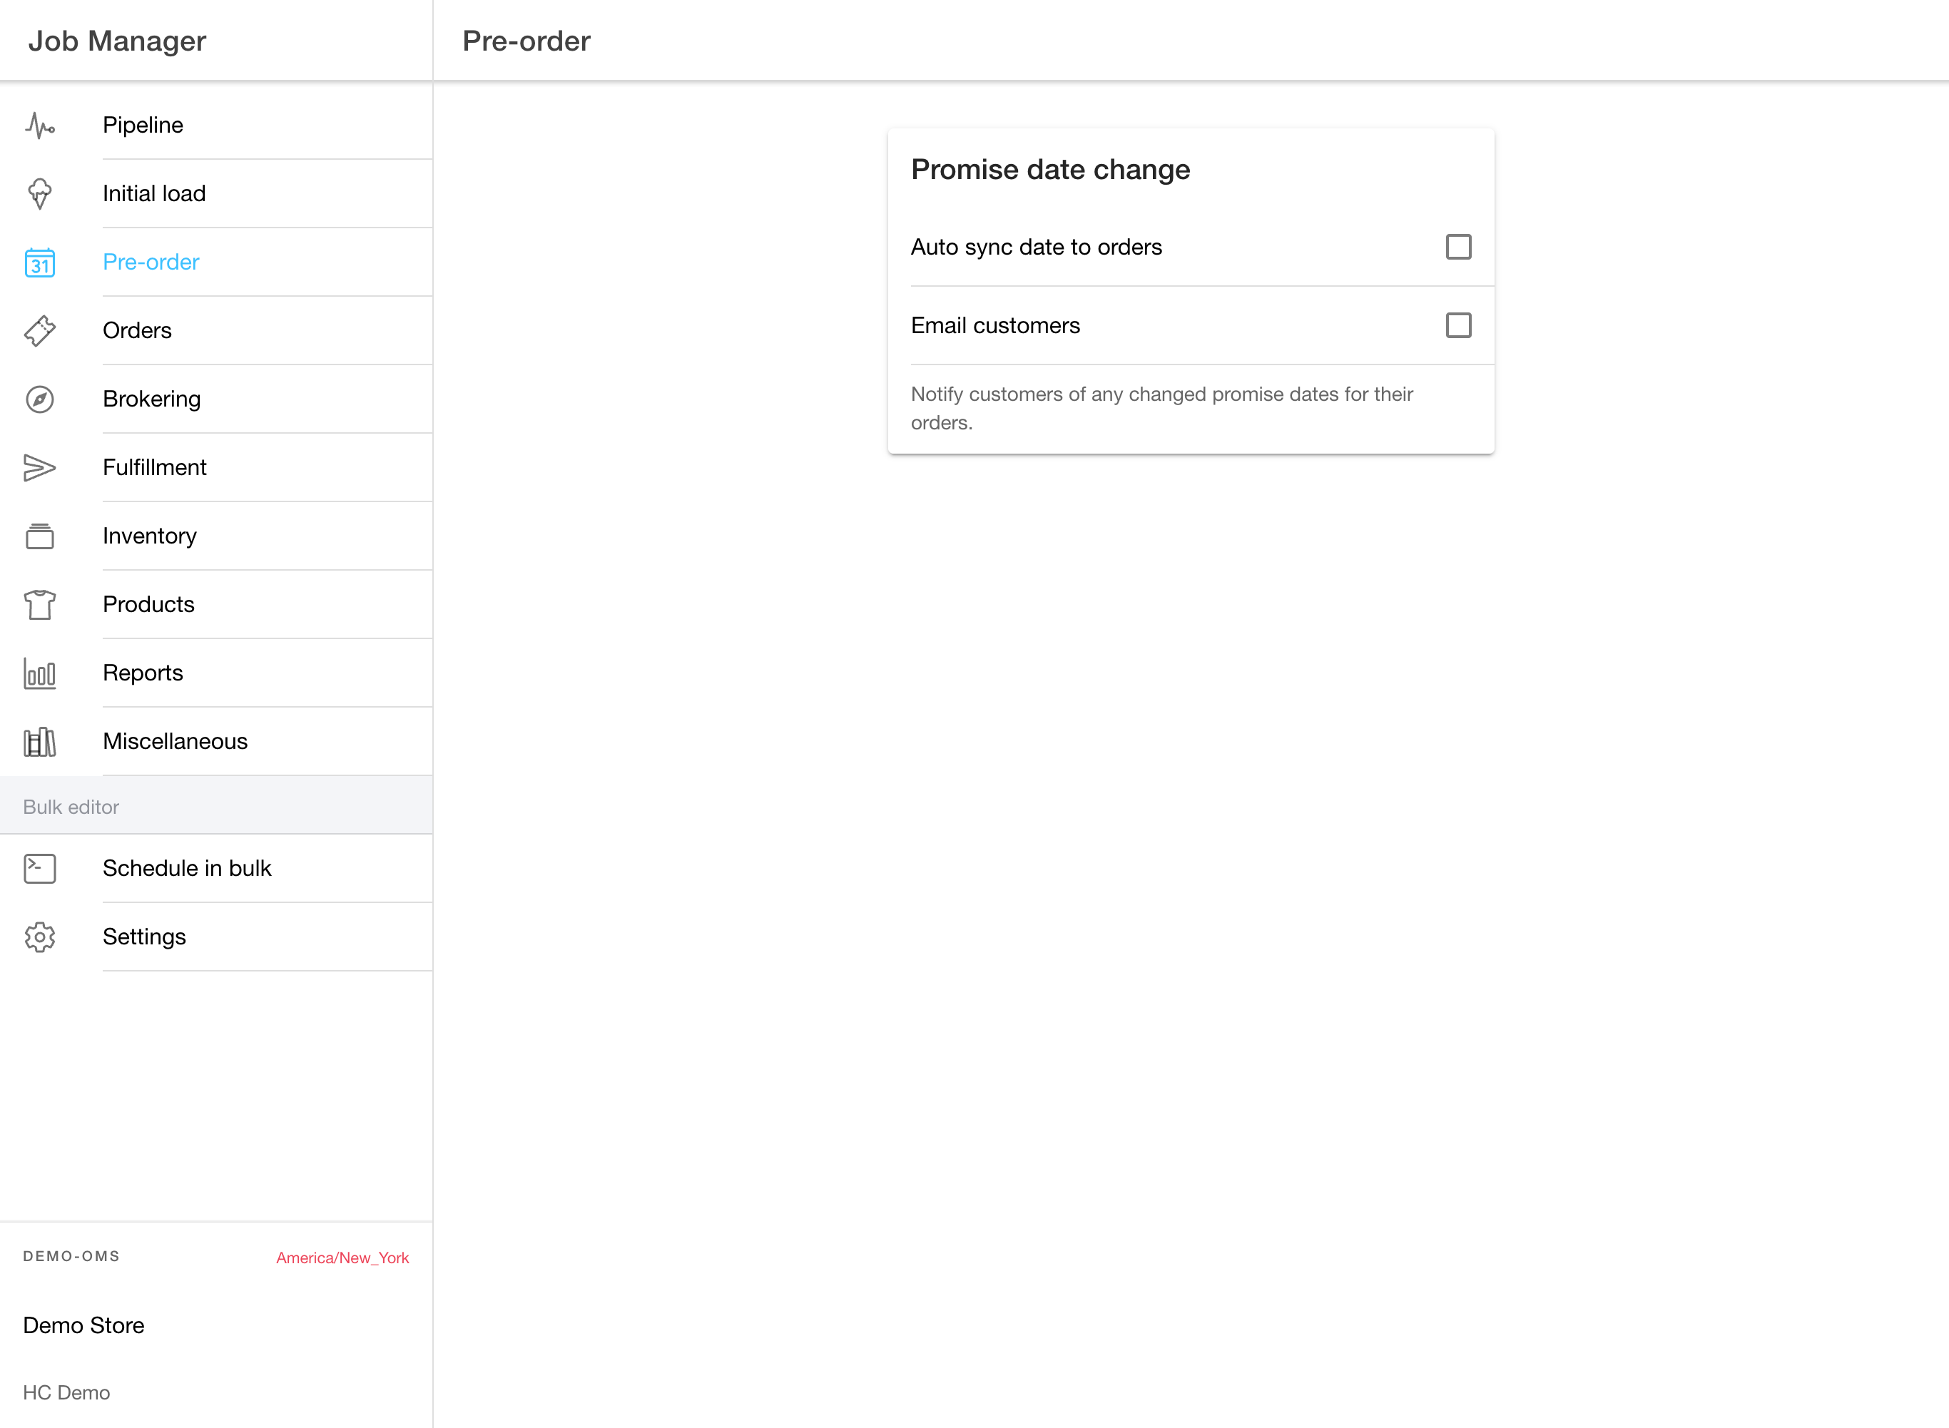Click the America/New_York timezone link
1949x1428 pixels.
(x=342, y=1258)
